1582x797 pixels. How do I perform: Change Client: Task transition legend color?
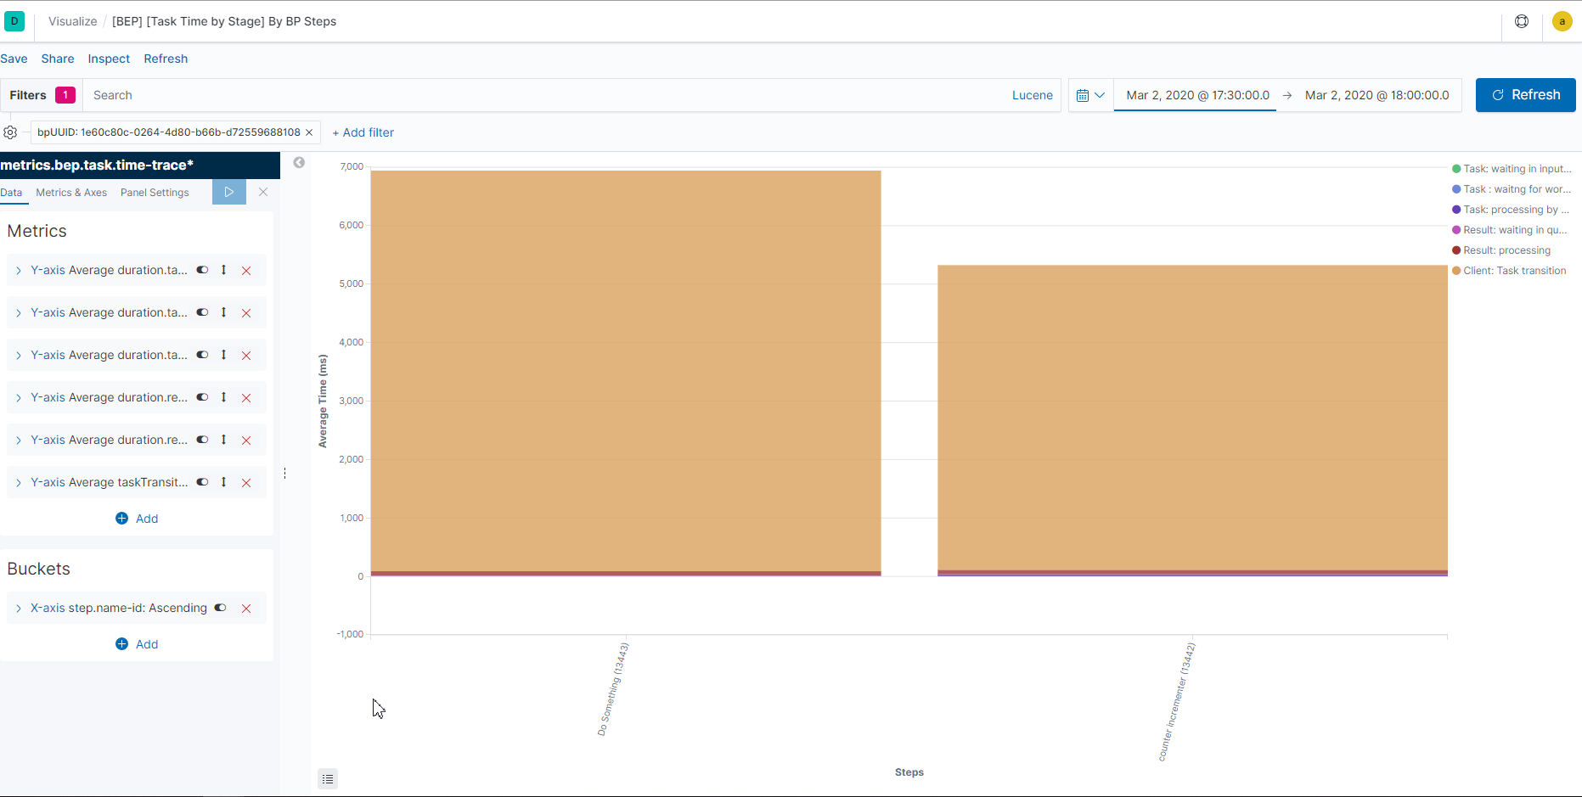(x=1456, y=271)
